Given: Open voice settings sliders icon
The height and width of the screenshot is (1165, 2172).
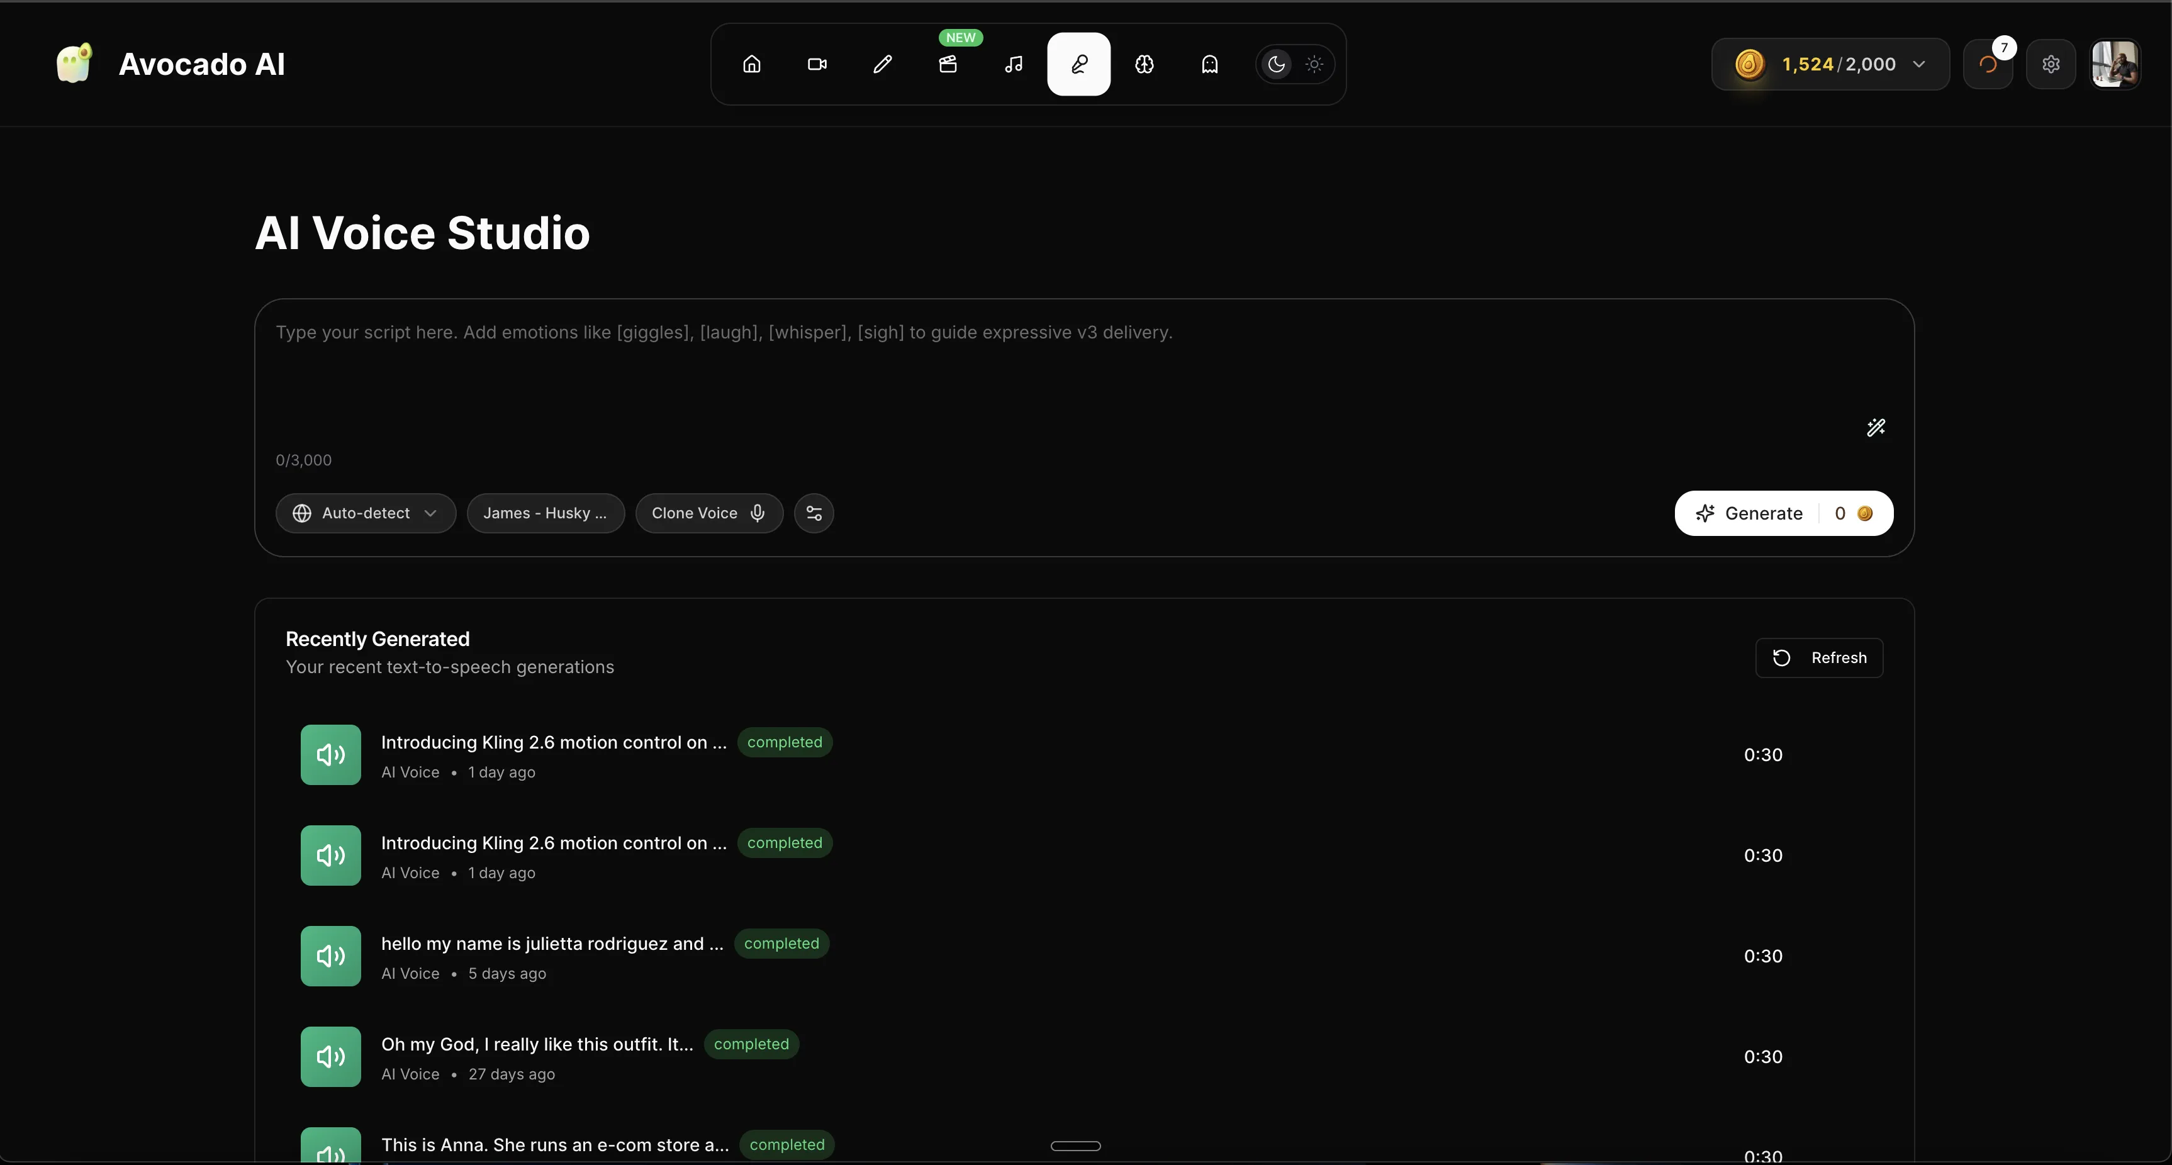Looking at the screenshot, I should tap(814, 513).
